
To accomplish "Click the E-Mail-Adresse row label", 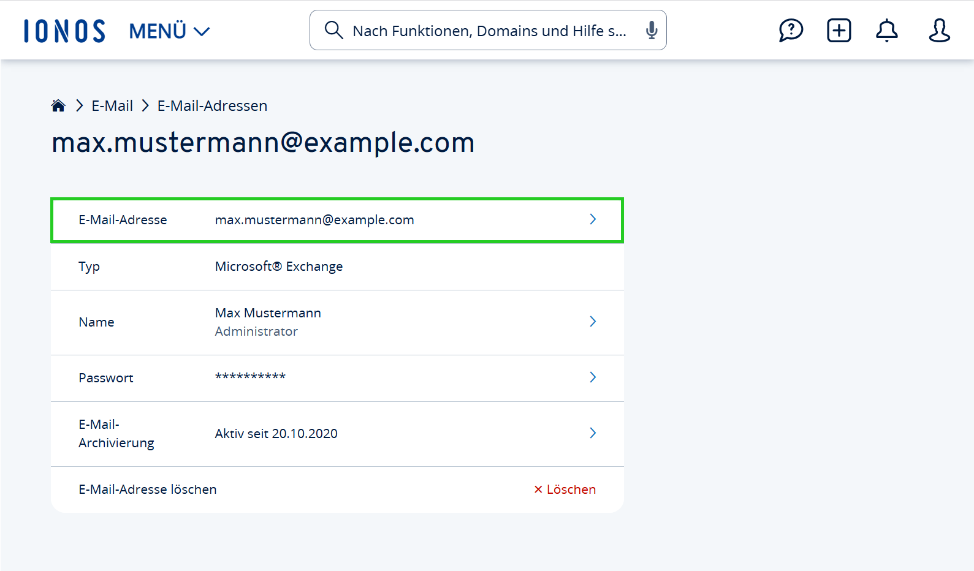I will [123, 220].
